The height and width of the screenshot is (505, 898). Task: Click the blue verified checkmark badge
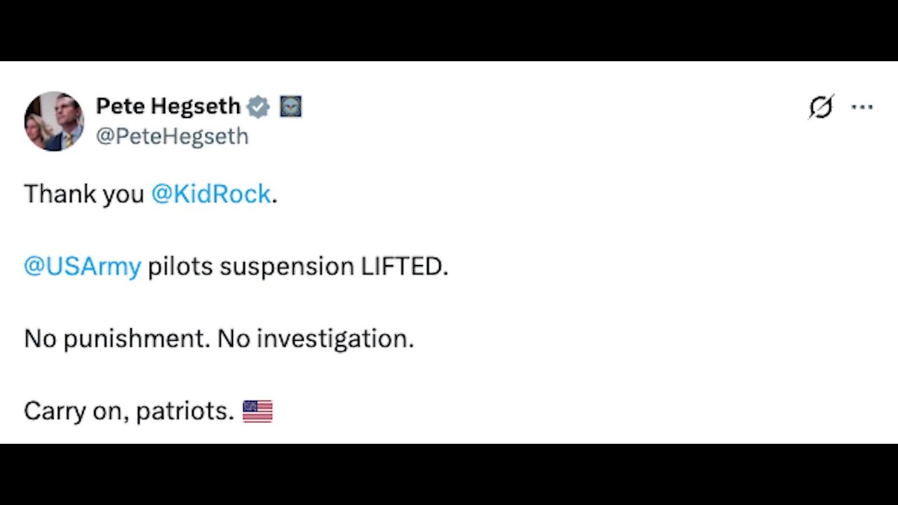point(258,107)
